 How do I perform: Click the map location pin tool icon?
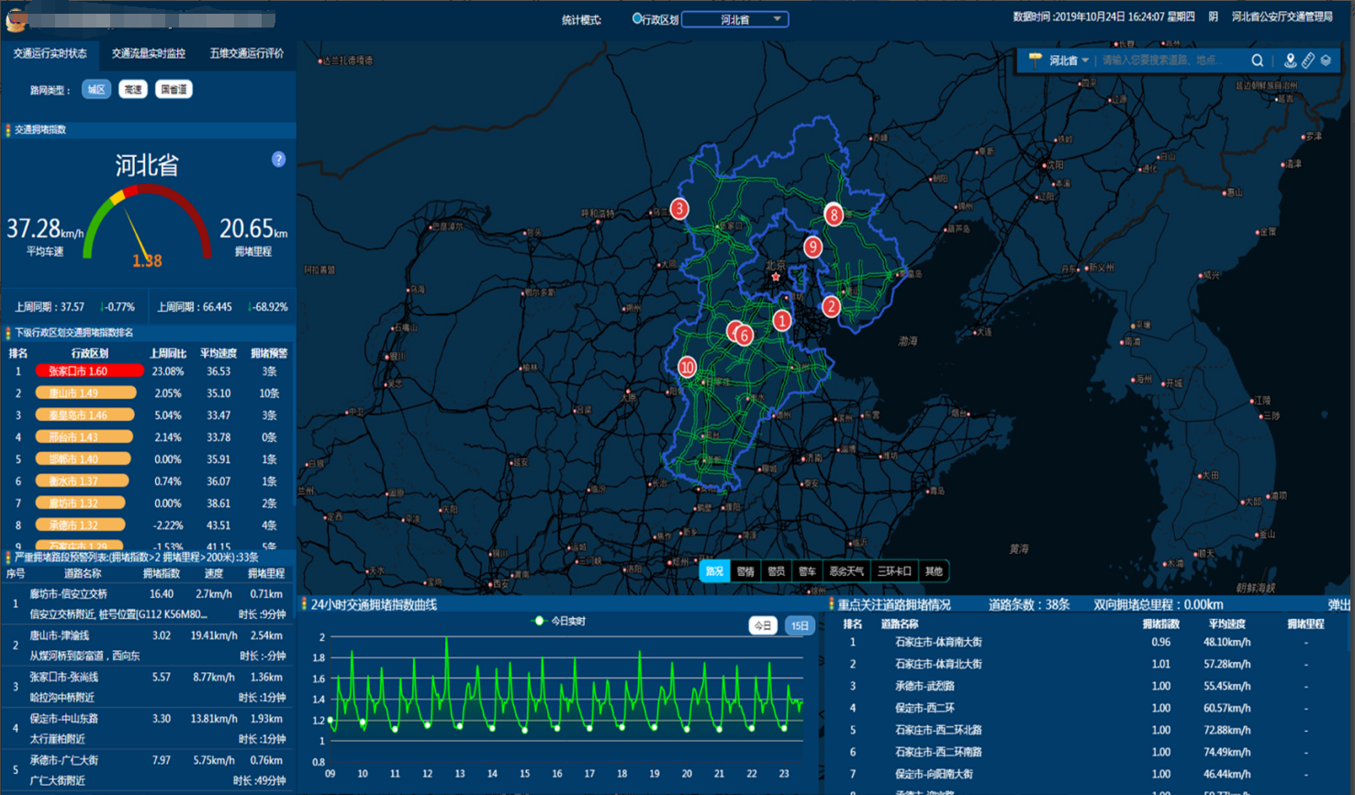pos(1290,61)
